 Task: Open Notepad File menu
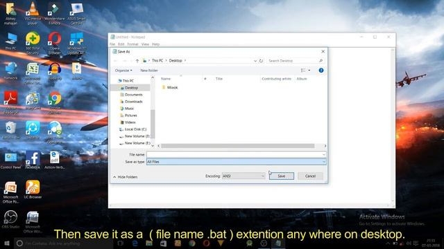112,44
